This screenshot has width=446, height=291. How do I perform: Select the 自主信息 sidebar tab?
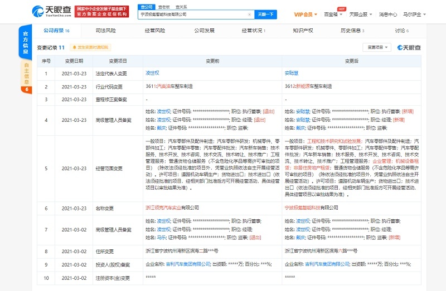26,73
